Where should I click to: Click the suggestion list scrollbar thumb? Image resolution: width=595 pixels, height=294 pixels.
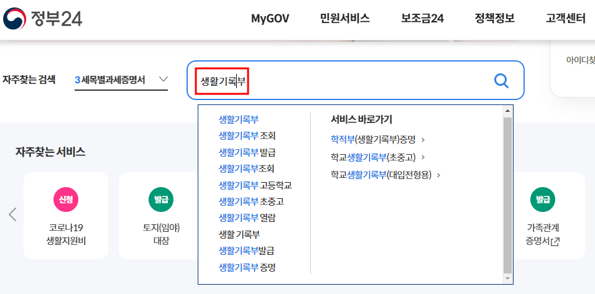(x=507, y=195)
